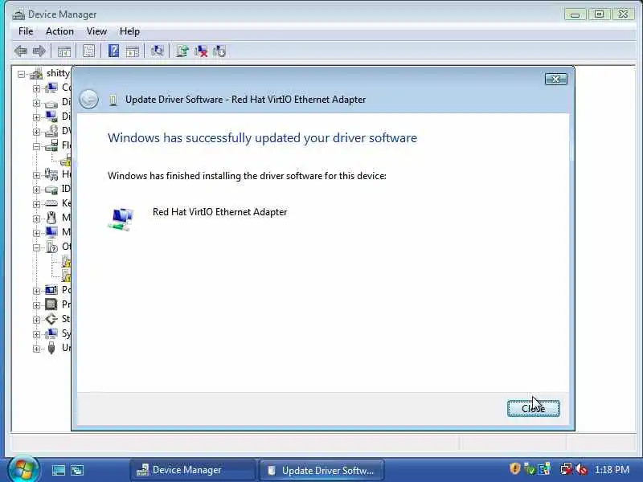Click the Switch between windows quick launch icon

pos(77,470)
